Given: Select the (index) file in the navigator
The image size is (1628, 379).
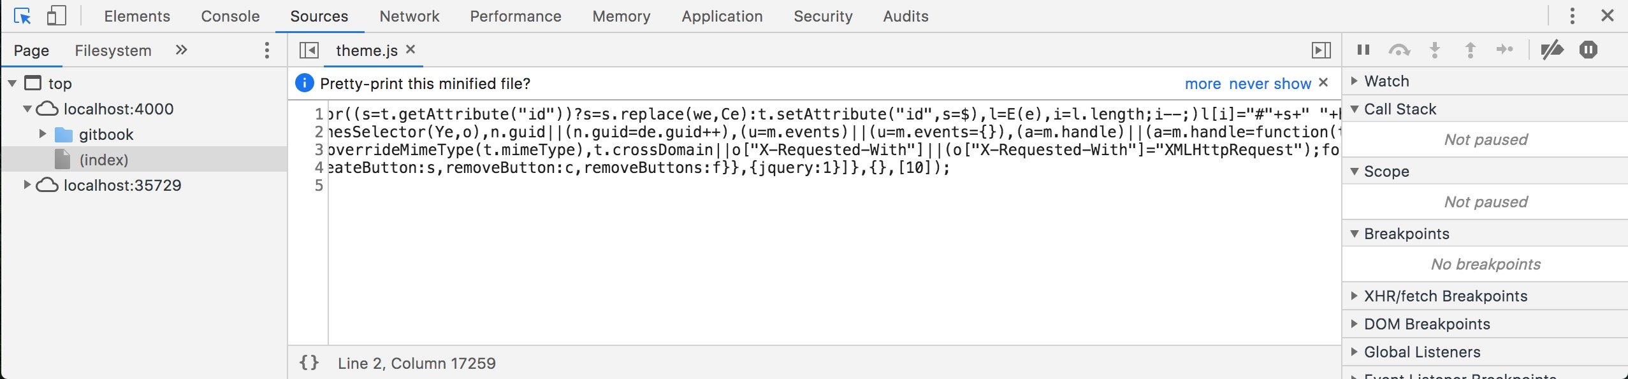Looking at the screenshot, I should (106, 160).
